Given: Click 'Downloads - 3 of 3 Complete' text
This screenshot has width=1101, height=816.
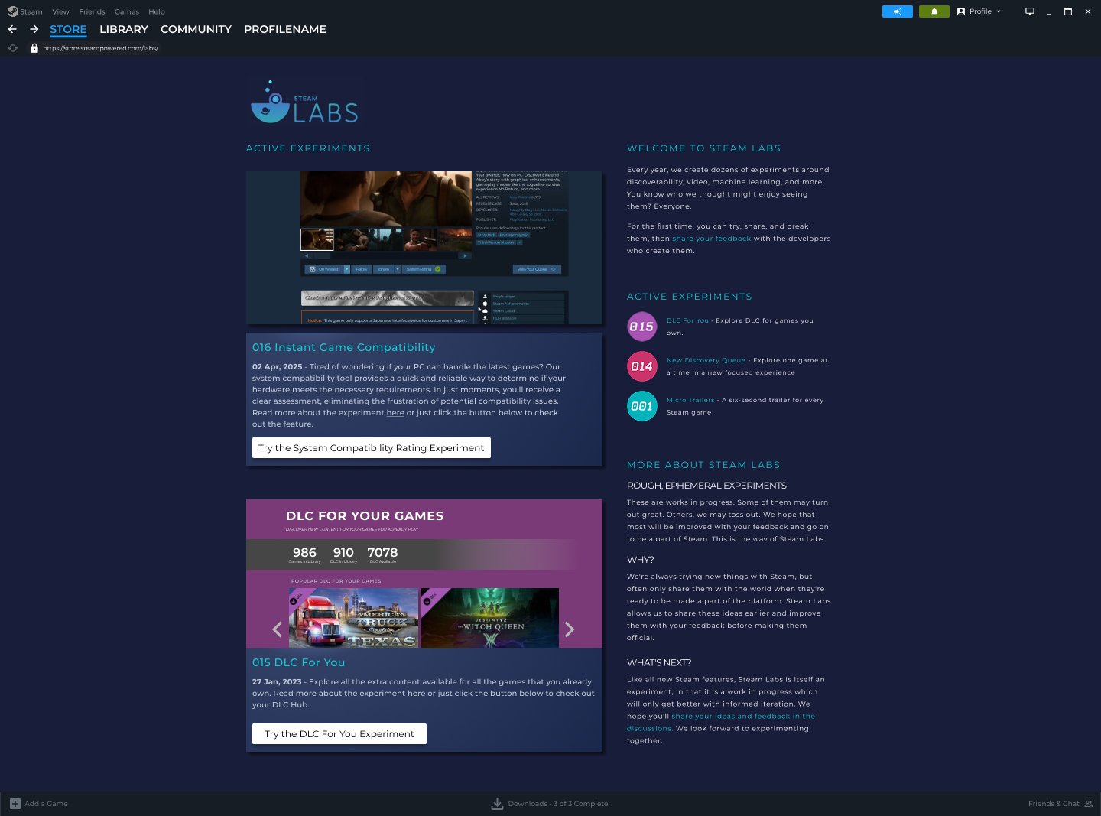Looking at the screenshot, I should click(558, 804).
